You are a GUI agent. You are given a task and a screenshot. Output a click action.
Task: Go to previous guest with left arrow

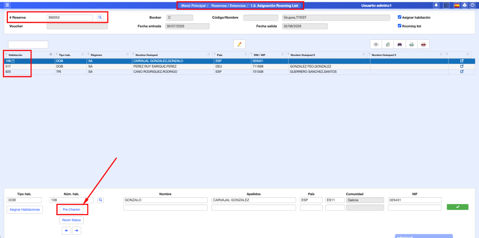(66, 231)
